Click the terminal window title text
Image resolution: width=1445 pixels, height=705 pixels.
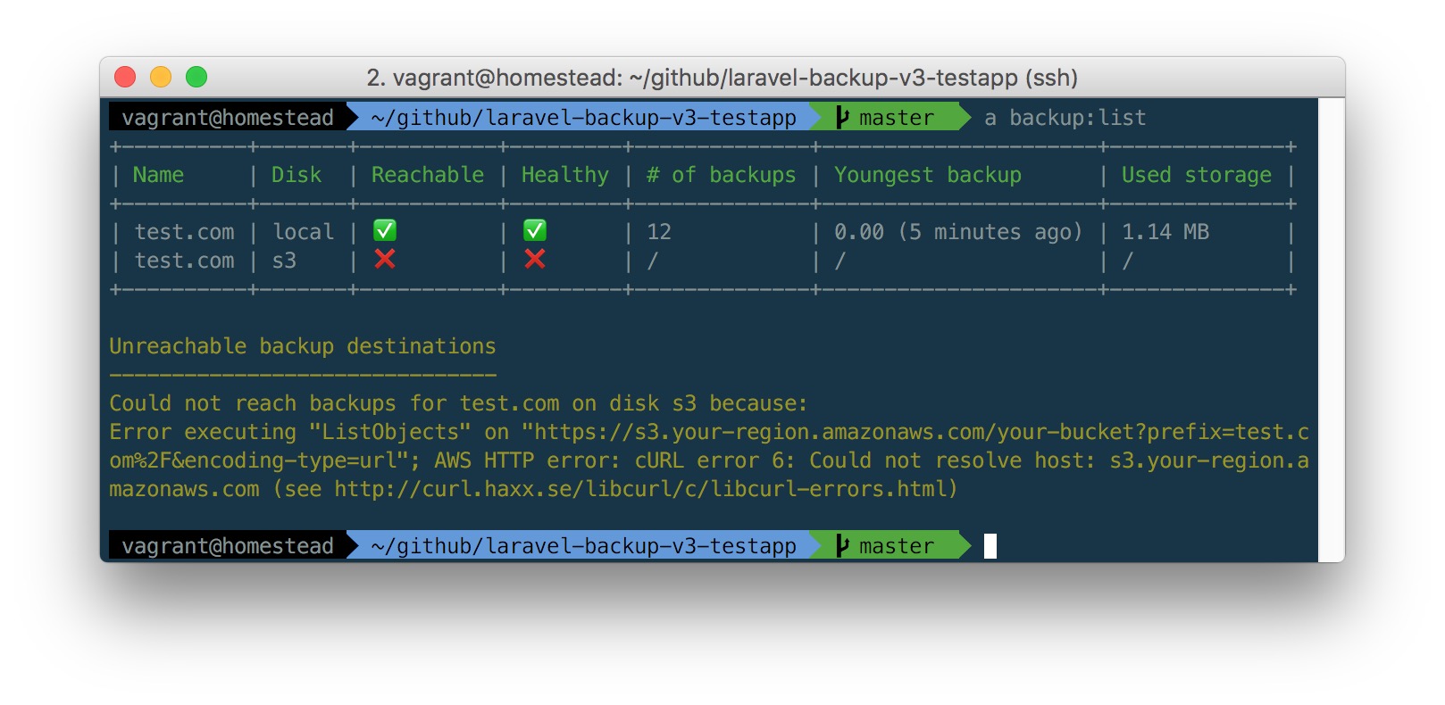(722, 78)
